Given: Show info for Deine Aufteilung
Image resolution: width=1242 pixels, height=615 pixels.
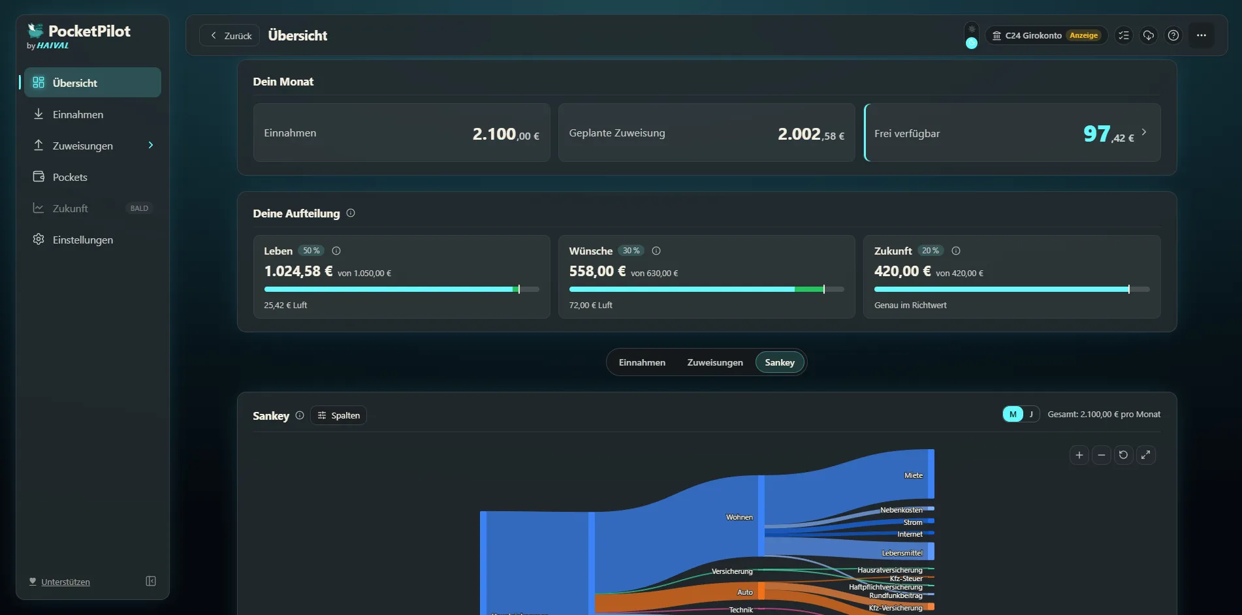Looking at the screenshot, I should (x=351, y=213).
